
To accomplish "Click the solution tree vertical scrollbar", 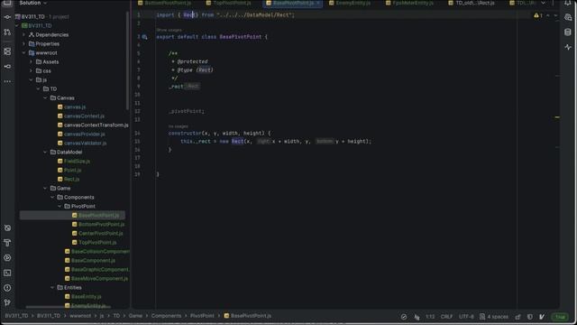I will (x=127, y=60).
